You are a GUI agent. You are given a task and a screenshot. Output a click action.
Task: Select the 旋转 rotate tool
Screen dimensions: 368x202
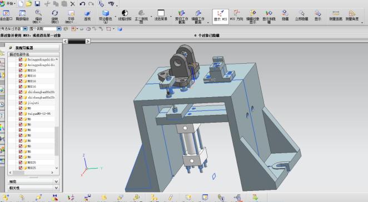click(54, 17)
